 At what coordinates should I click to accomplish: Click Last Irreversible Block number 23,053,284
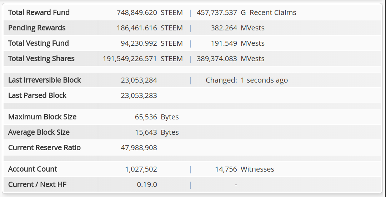(139, 80)
